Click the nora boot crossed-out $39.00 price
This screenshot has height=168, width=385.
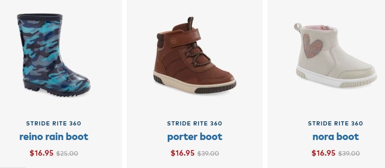pyautogui.click(x=349, y=153)
